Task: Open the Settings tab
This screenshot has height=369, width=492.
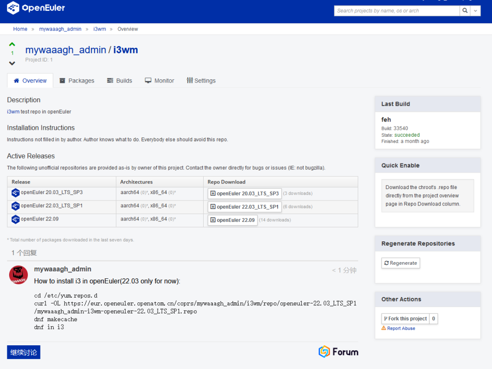Action: [x=201, y=81]
